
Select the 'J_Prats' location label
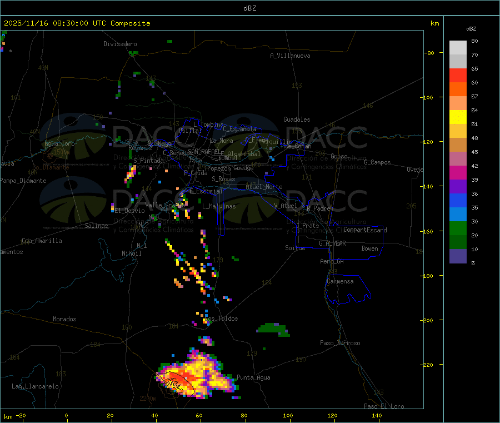pos(308,226)
